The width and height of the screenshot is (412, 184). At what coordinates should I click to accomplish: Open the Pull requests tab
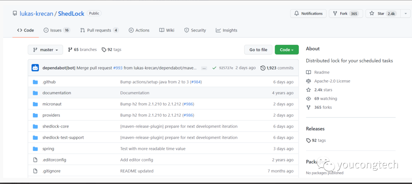[x=99, y=30]
